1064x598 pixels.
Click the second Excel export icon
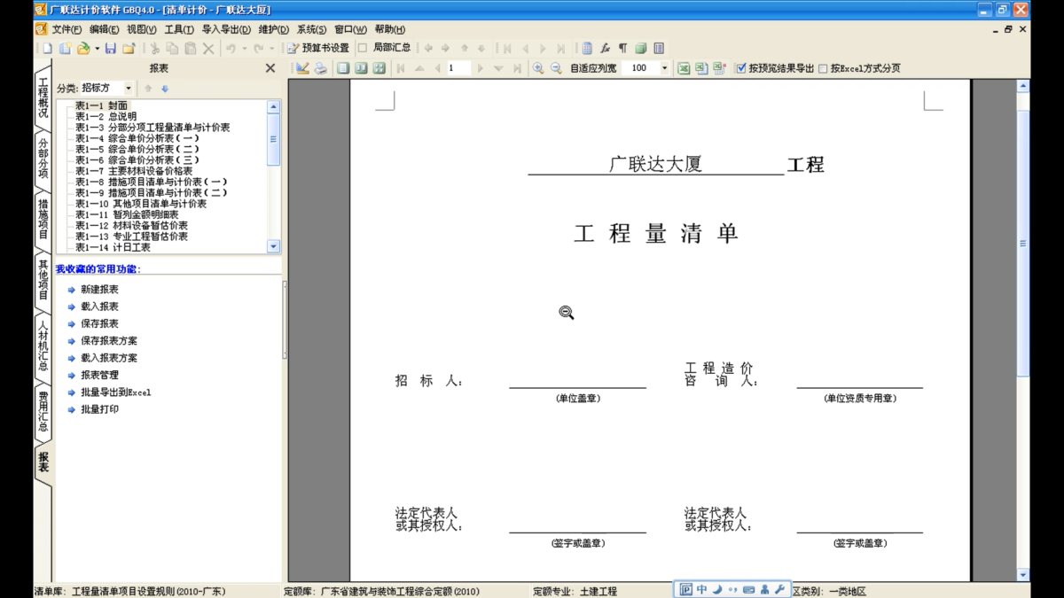click(701, 68)
